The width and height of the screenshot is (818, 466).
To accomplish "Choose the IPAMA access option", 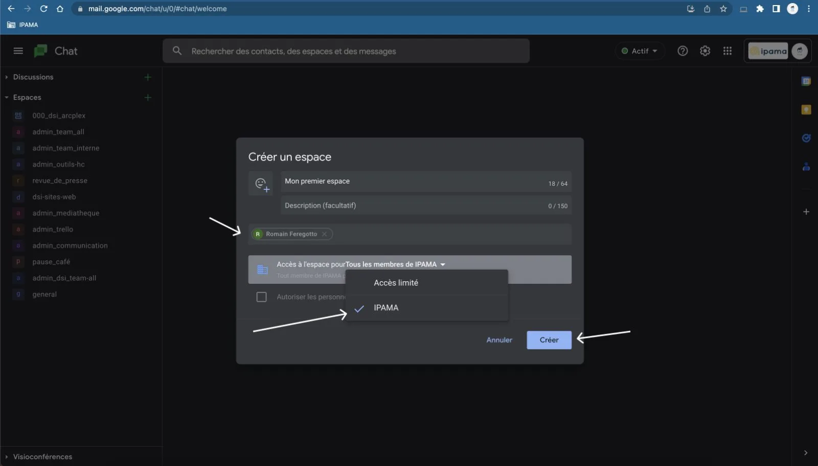I will tap(386, 308).
